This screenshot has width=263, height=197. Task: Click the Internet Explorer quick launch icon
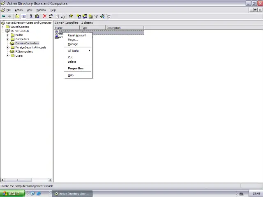point(39,194)
